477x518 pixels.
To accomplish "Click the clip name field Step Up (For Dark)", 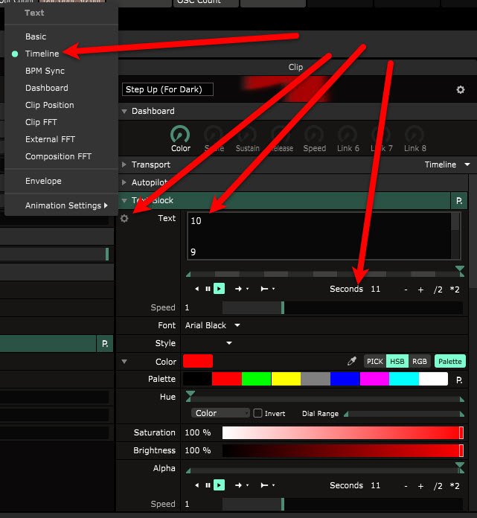I will pyautogui.click(x=167, y=90).
